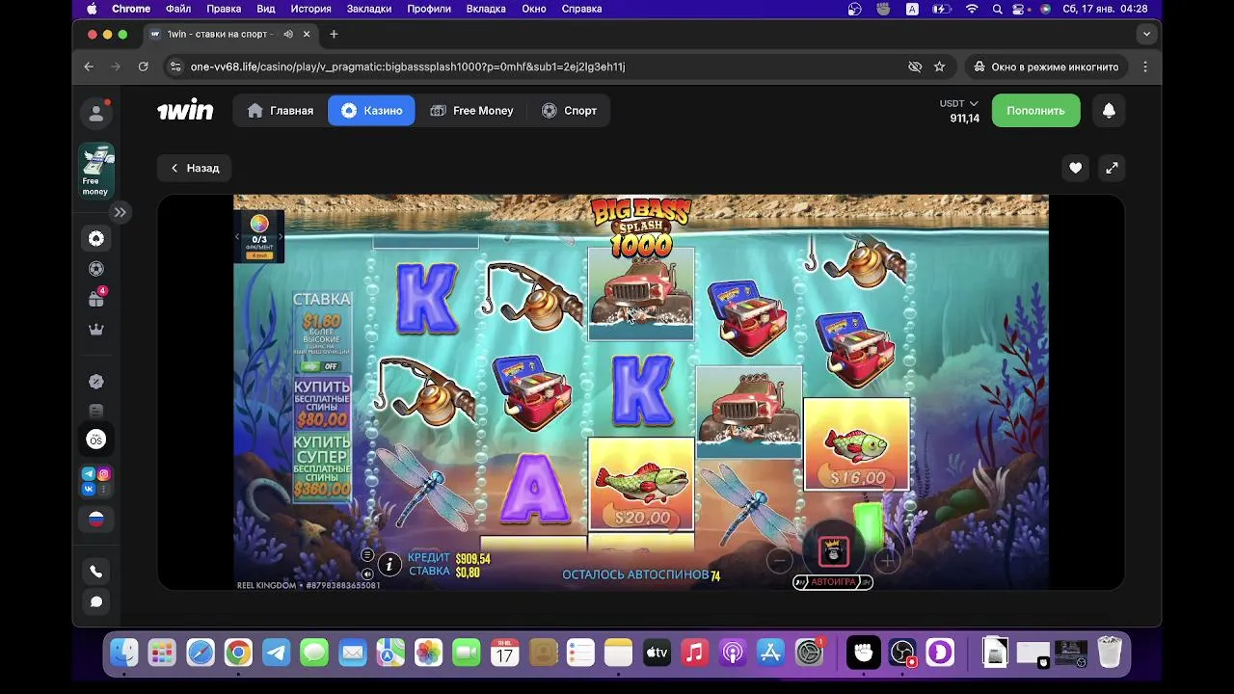Mute the game sound speaker icon
The image size is (1234, 694).
[367, 573]
